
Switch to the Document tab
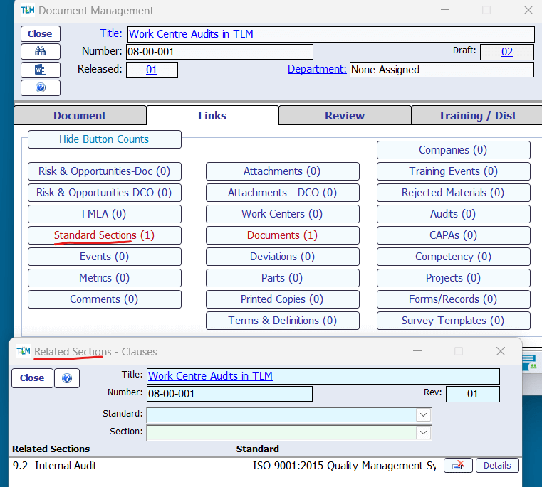(80, 116)
